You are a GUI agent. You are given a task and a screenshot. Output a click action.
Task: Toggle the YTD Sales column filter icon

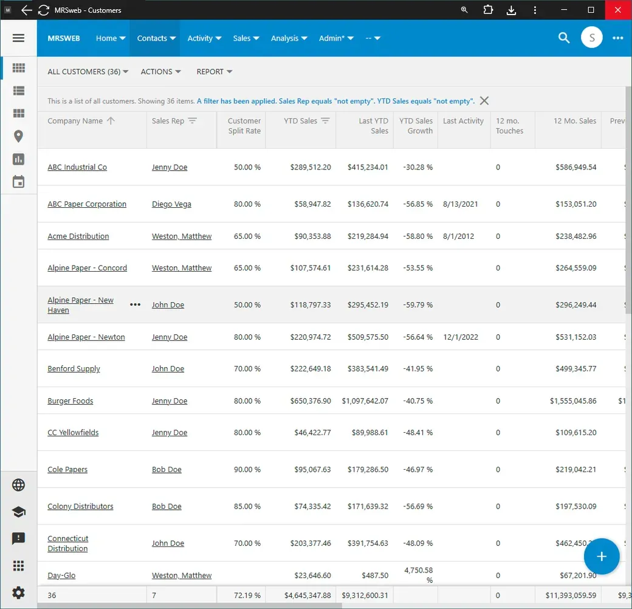click(x=326, y=121)
